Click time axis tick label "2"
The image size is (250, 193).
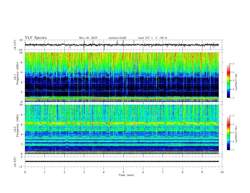(64, 172)
